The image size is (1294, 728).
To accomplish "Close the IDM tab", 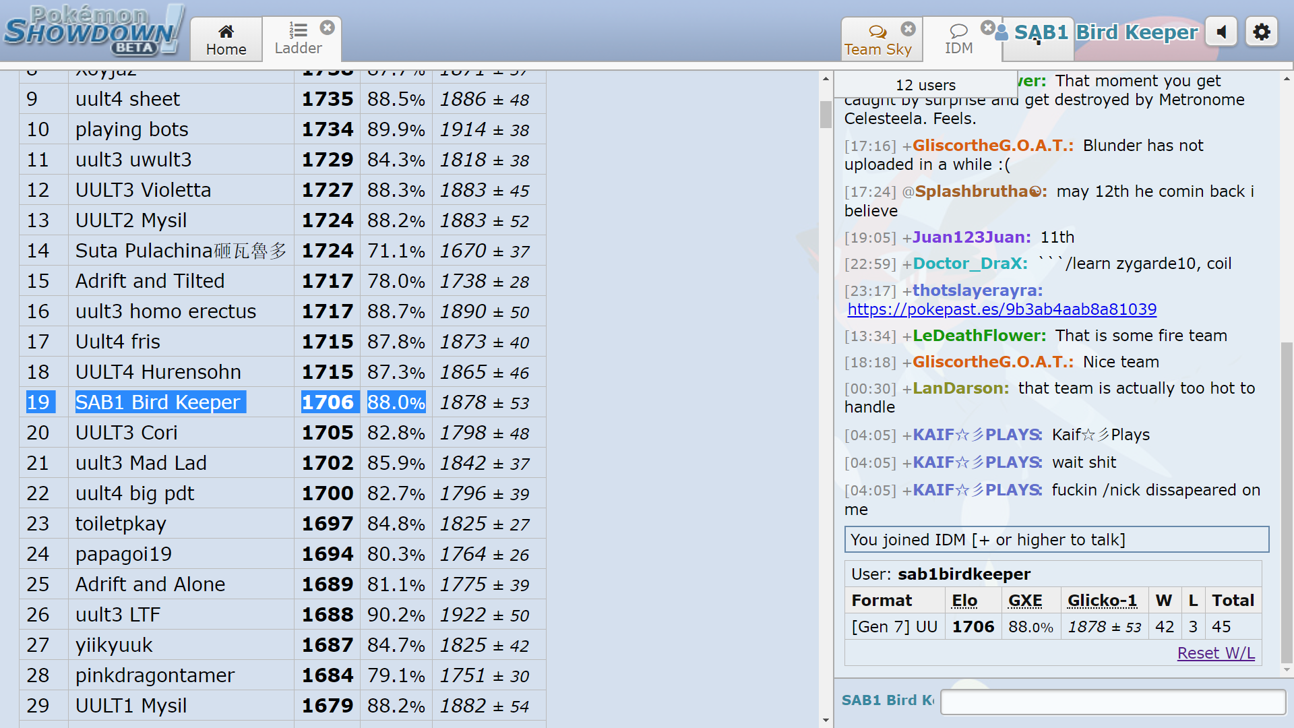I will (988, 28).
